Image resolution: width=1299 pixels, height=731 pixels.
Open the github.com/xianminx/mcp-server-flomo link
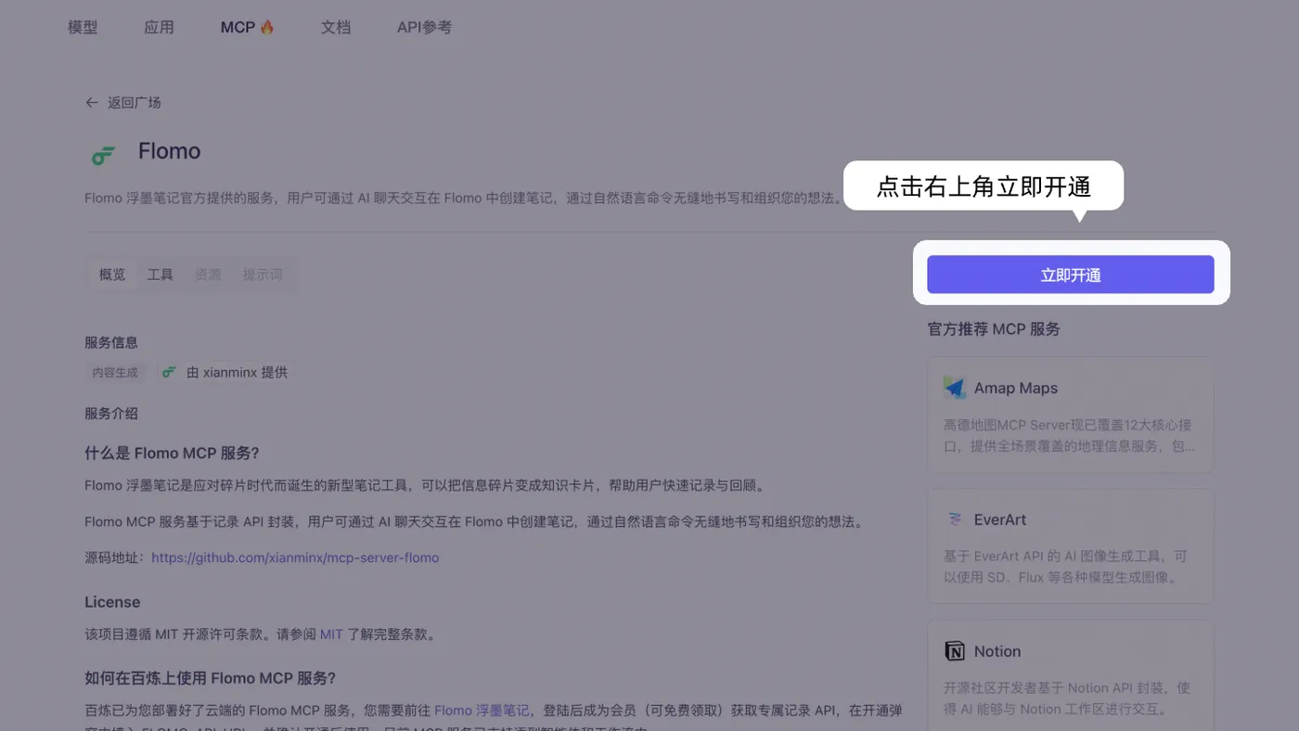pyautogui.click(x=295, y=558)
